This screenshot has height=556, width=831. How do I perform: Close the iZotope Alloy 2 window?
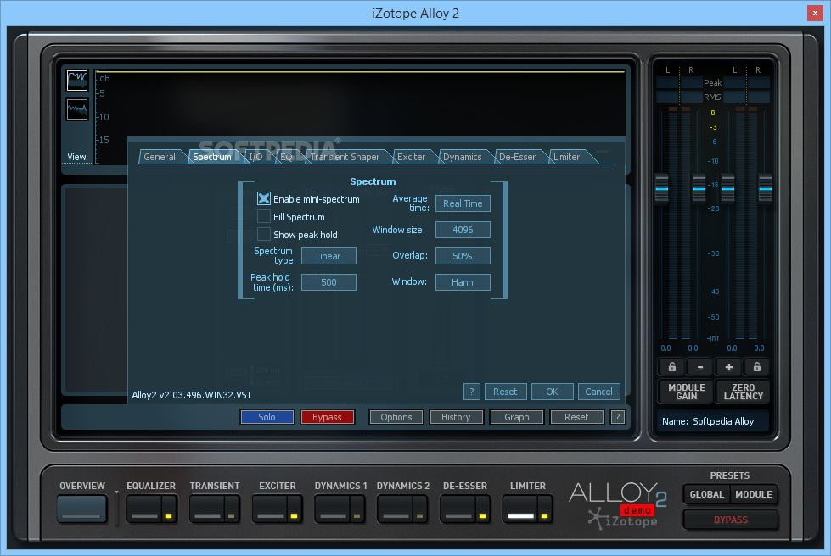tap(815, 13)
